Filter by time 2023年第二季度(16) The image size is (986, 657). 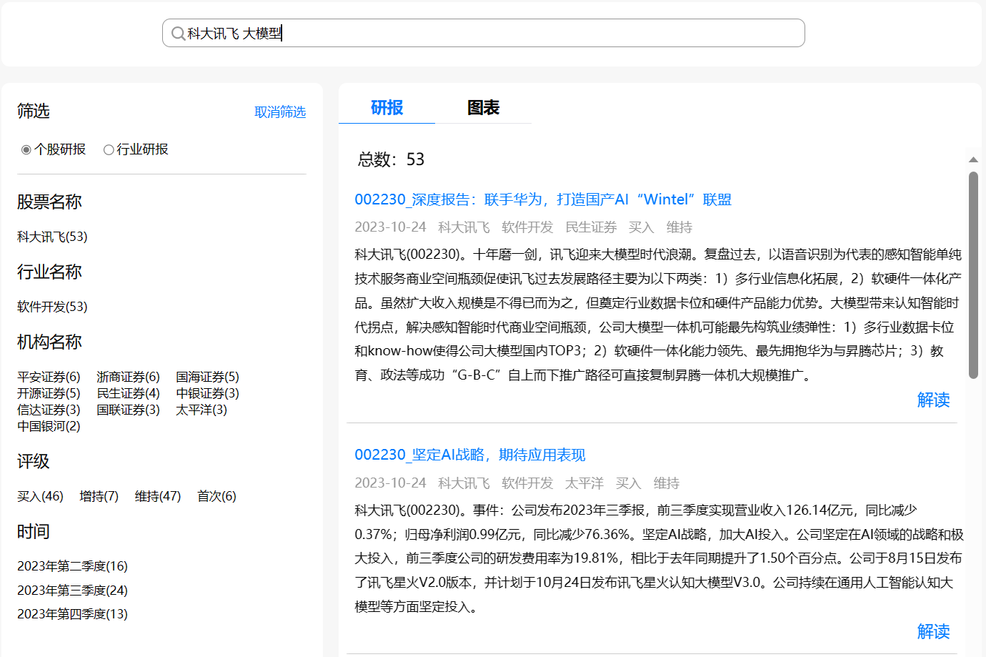(x=72, y=566)
